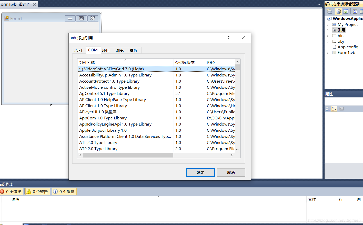Click the Property Pages icon in Properties panel
The height and width of the screenshot is (225, 363).
[341, 109]
